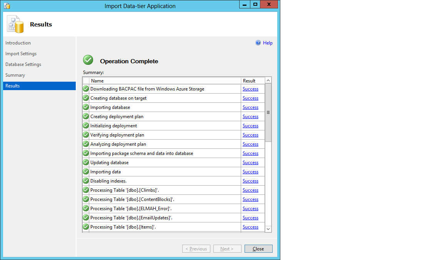Image resolution: width=443 pixels, height=260 pixels.
Task: Click the summary list scroll up arrow
Action: tap(268, 80)
